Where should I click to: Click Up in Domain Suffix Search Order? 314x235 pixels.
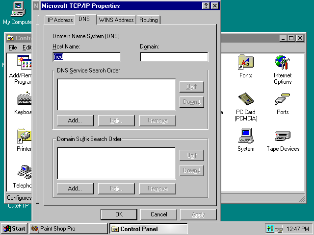[x=192, y=155]
